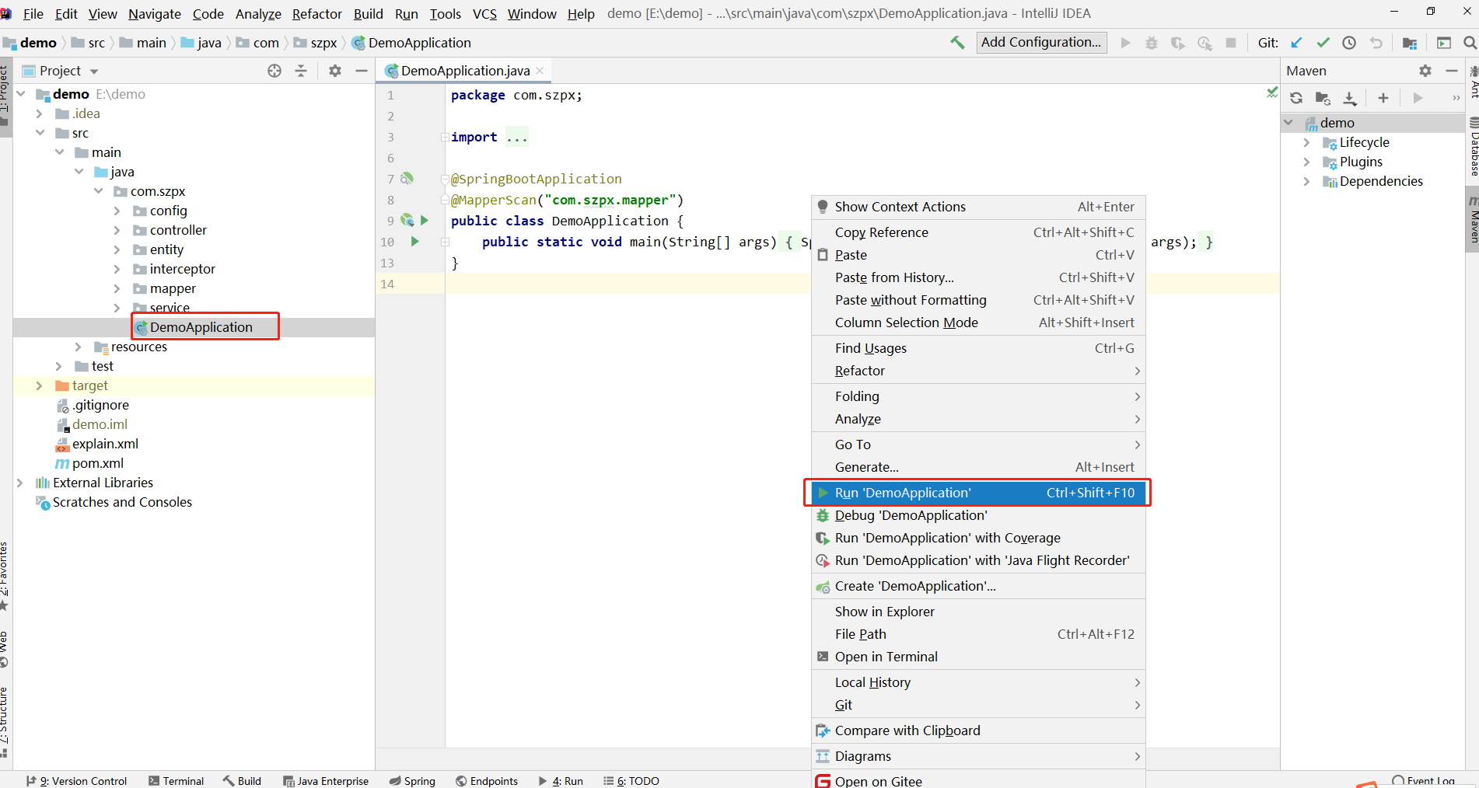Click Collapse All icon in Project panel
Image resolution: width=1479 pixels, height=788 pixels.
pyautogui.click(x=301, y=71)
